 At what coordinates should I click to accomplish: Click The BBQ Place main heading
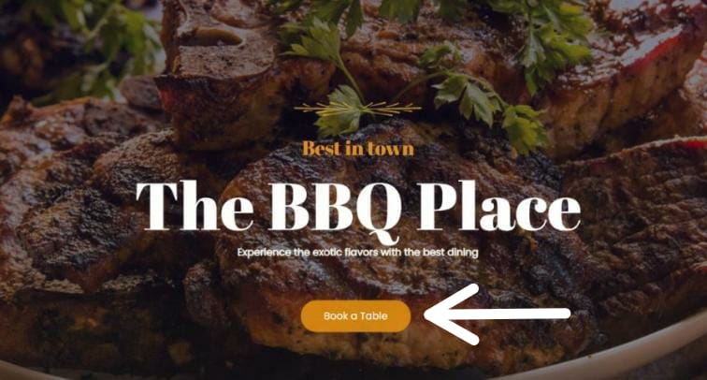pos(358,208)
